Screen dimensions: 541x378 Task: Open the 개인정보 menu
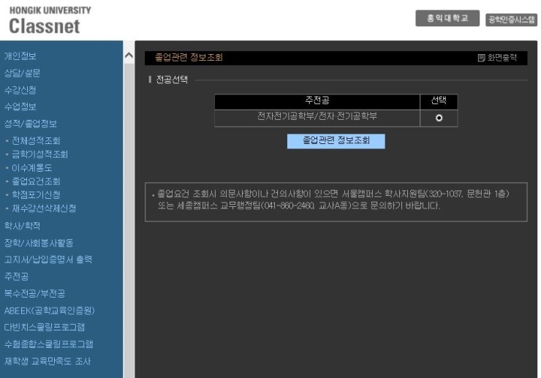(x=20, y=56)
